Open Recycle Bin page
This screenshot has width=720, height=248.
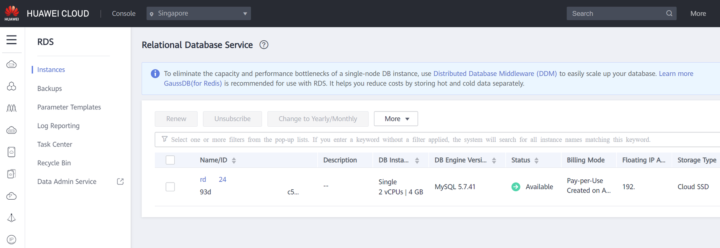coord(54,163)
